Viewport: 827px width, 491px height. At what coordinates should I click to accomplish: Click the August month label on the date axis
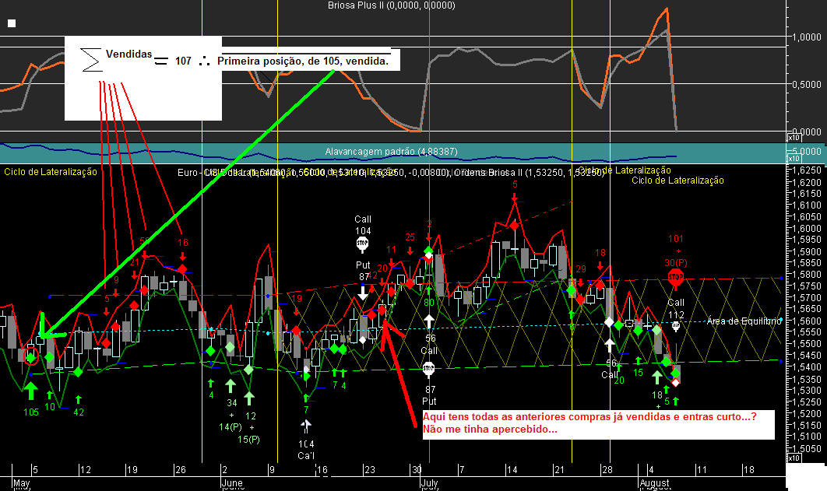(654, 483)
